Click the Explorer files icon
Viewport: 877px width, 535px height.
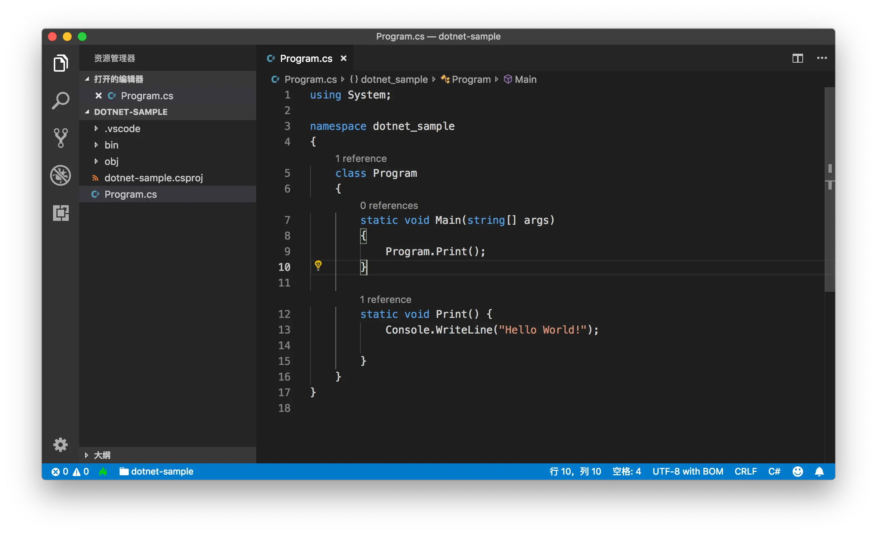coord(61,63)
